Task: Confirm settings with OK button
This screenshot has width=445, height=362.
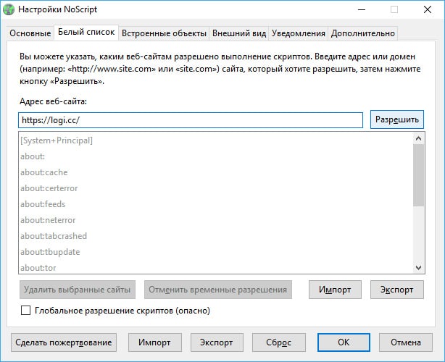Action: coord(344,342)
